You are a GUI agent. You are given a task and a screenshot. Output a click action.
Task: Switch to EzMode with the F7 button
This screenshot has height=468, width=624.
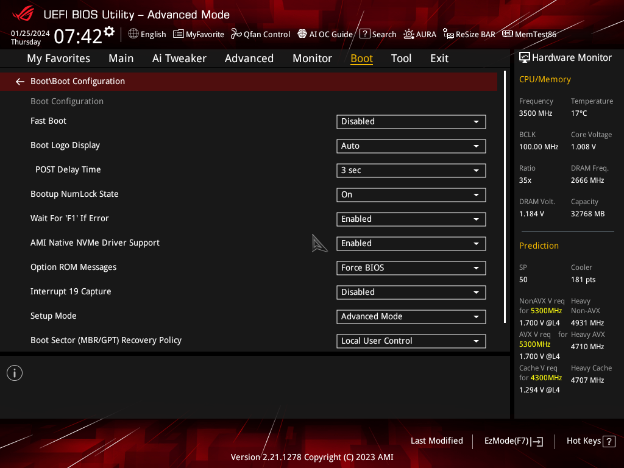[x=513, y=441]
